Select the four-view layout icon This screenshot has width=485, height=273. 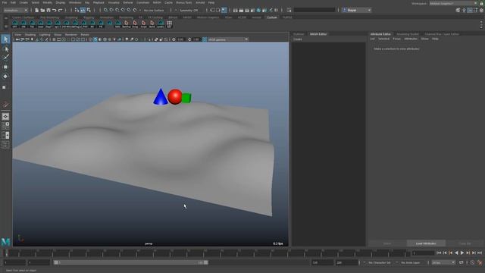(x=5, y=126)
